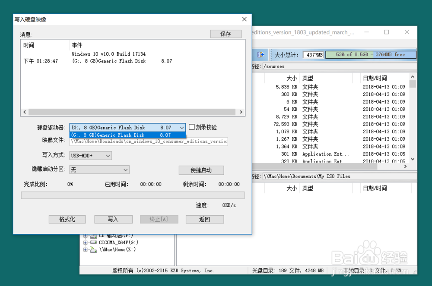Image resolution: width=432 pixels, height=286 pixels.
Task: Select the 300 KB 文件夹 row
Action: [330, 94]
